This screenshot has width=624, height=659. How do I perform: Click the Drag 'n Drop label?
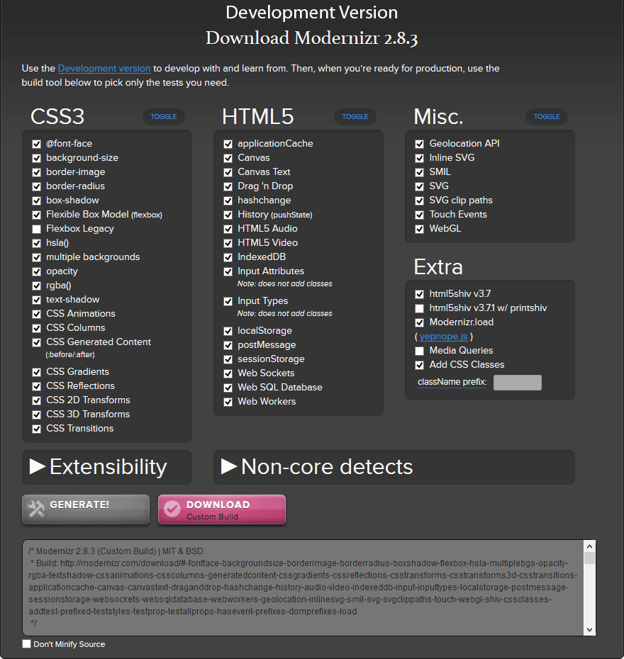coord(265,186)
